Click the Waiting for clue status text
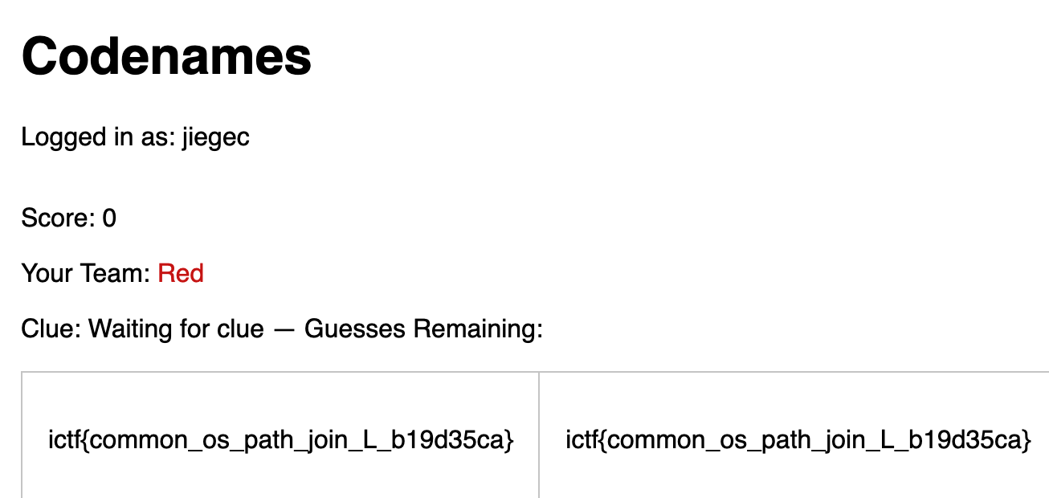The width and height of the screenshot is (1049, 498). (176, 329)
